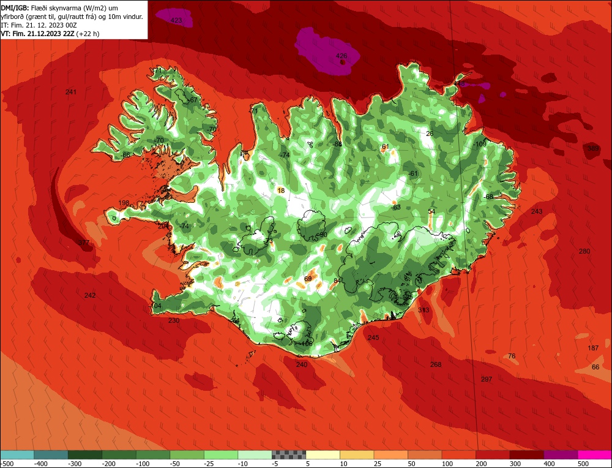The image size is (612, 468).
Task: Click the -10 to -5 pale green legend swatch
Action: click(x=255, y=455)
